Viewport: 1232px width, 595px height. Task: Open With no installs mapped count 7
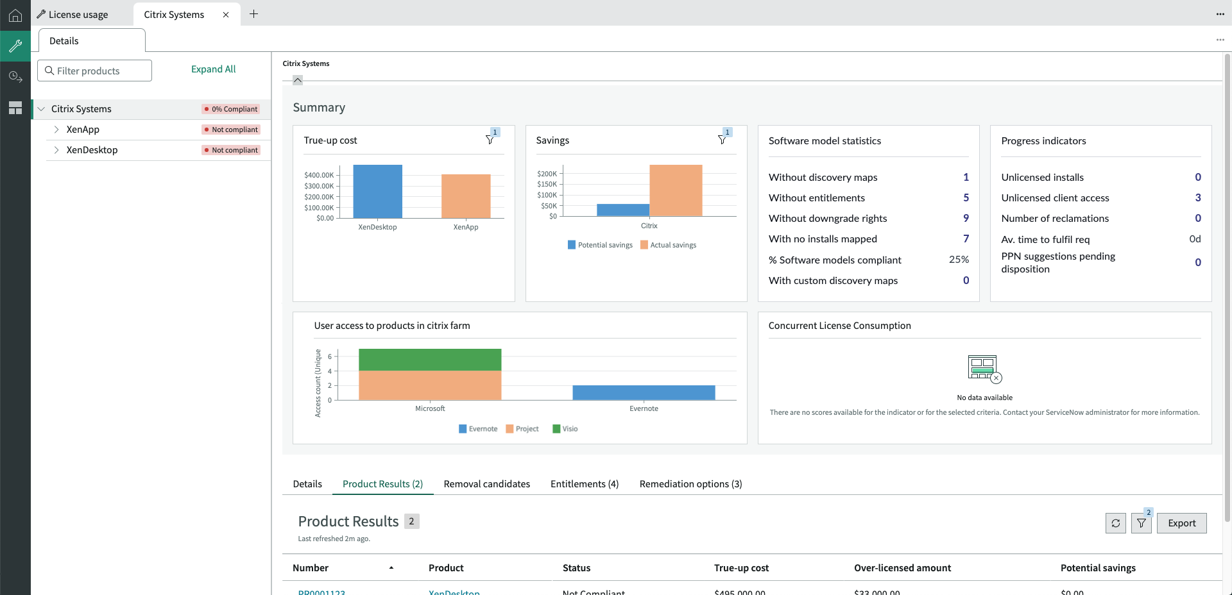point(966,239)
